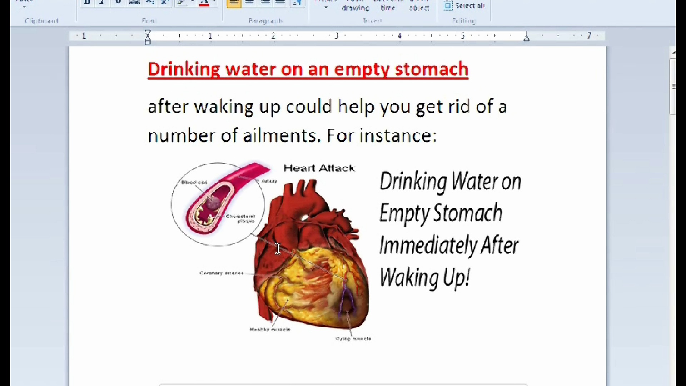Justify the paragraph text

click(280, 3)
